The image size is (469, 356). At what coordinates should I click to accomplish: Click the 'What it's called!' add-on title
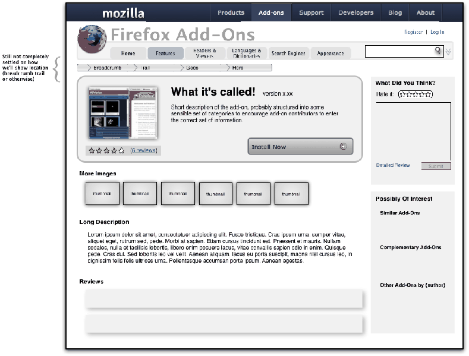coord(213,92)
